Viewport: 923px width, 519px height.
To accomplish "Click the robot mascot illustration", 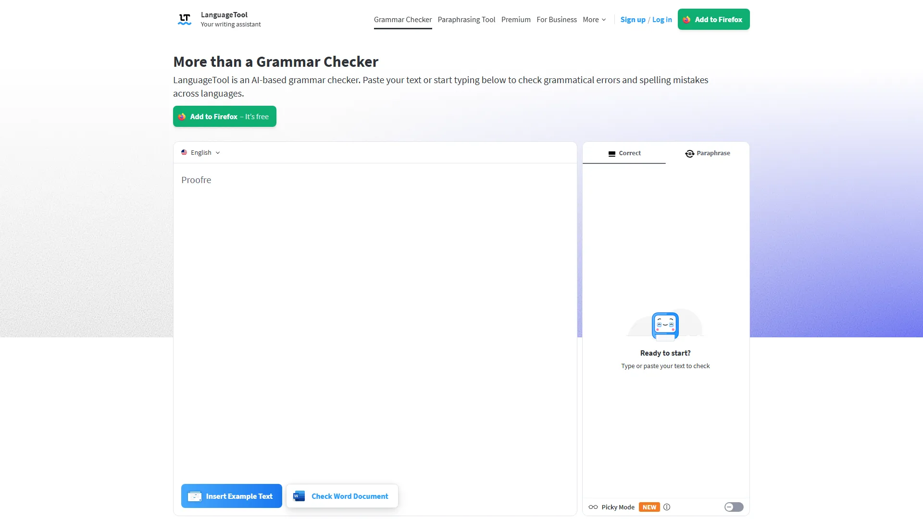I will 665,325.
